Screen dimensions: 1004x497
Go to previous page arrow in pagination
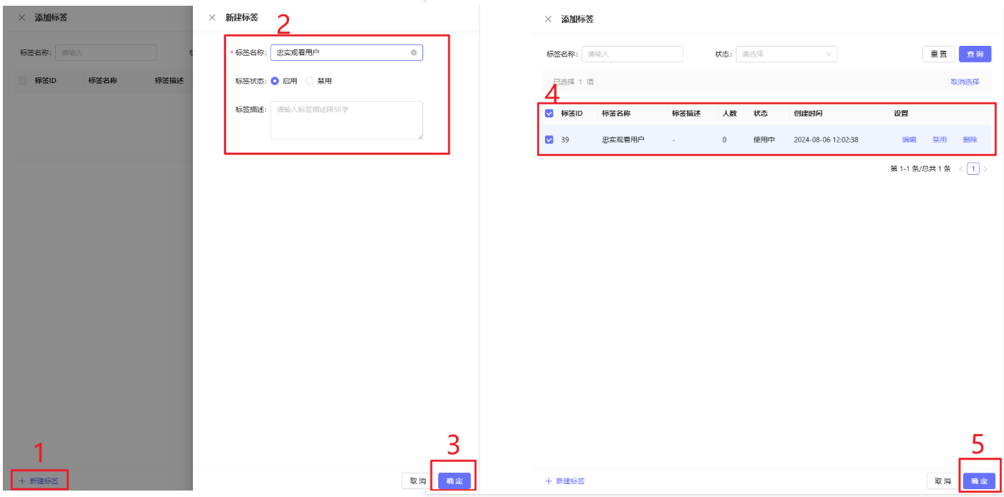(961, 169)
